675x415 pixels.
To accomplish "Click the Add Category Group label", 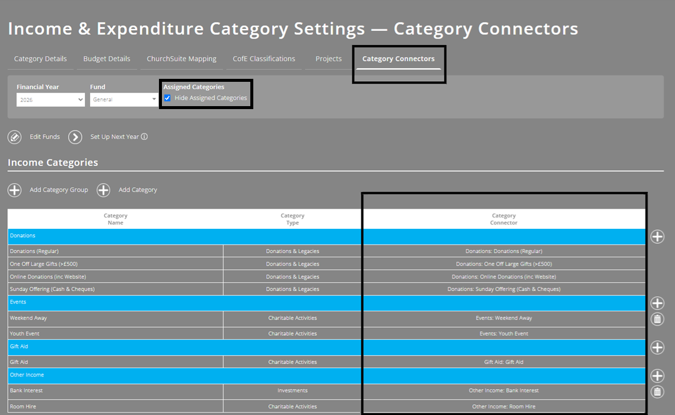I will [59, 190].
